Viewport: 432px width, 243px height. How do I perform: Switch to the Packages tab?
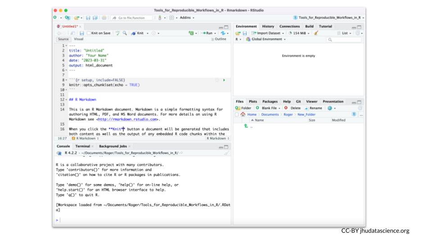[270, 102]
